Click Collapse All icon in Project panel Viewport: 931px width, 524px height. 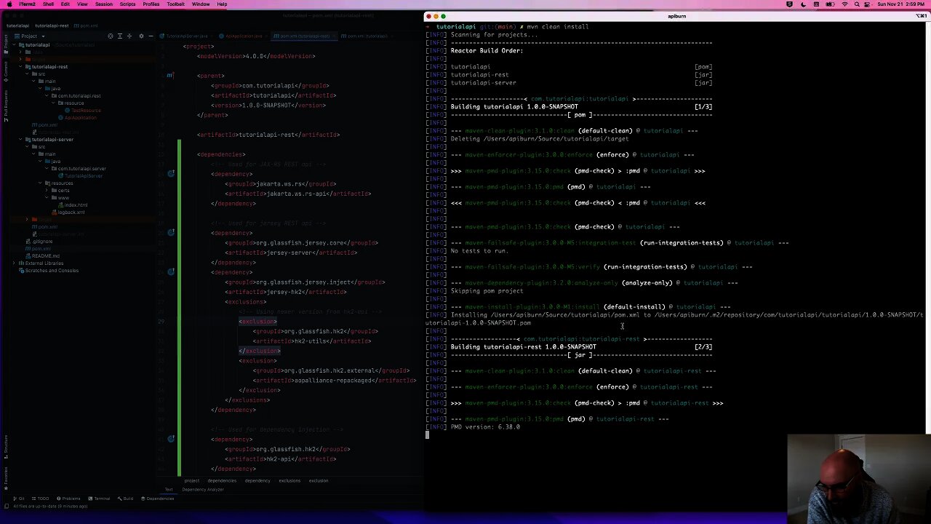[131, 36]
